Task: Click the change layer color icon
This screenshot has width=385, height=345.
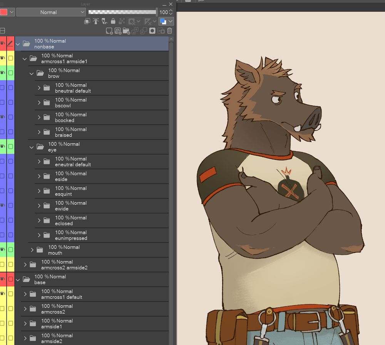Action: point(163,21)
